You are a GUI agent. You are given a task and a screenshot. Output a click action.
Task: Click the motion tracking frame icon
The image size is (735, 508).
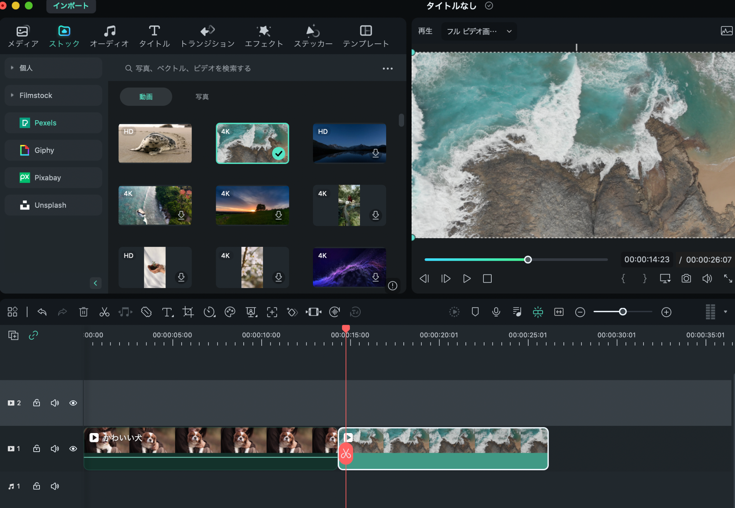tap(272, 312)
